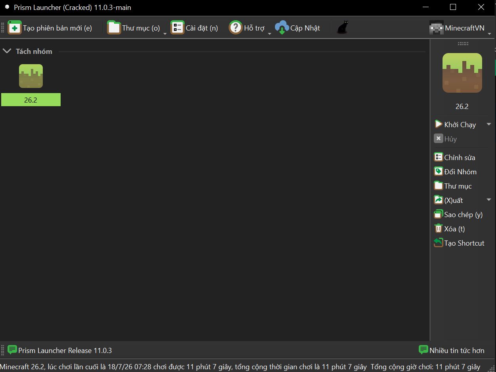Click the Hỗ trợ help question-mark icon

236,28
